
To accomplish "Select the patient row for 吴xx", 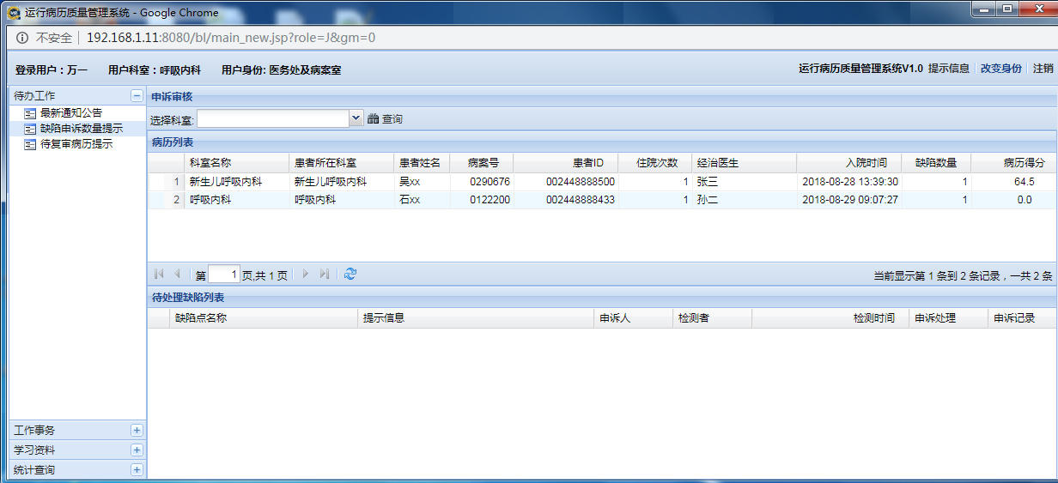I will (410, 182).
